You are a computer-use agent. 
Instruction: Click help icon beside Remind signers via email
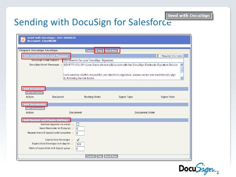(73, 124)
